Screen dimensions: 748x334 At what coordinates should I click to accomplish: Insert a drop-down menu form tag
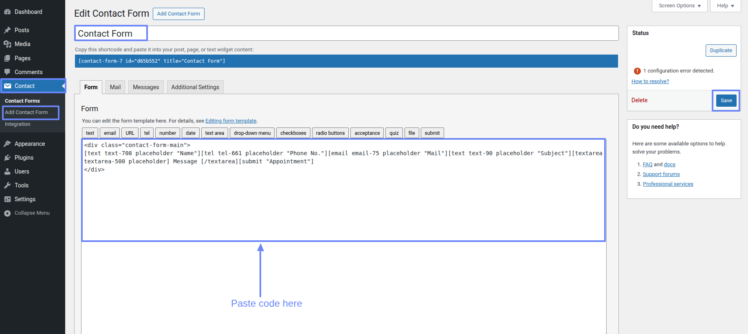[x=252, y=133]
